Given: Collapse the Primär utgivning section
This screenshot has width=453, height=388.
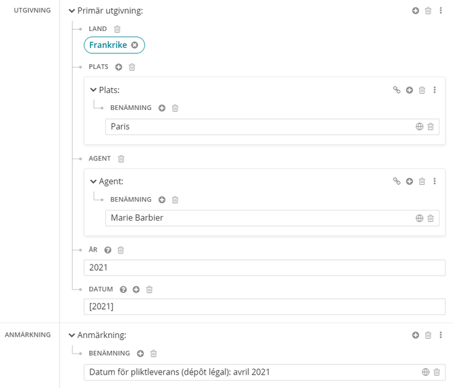Looking at the screenshot, I should [x=72, y=11].
